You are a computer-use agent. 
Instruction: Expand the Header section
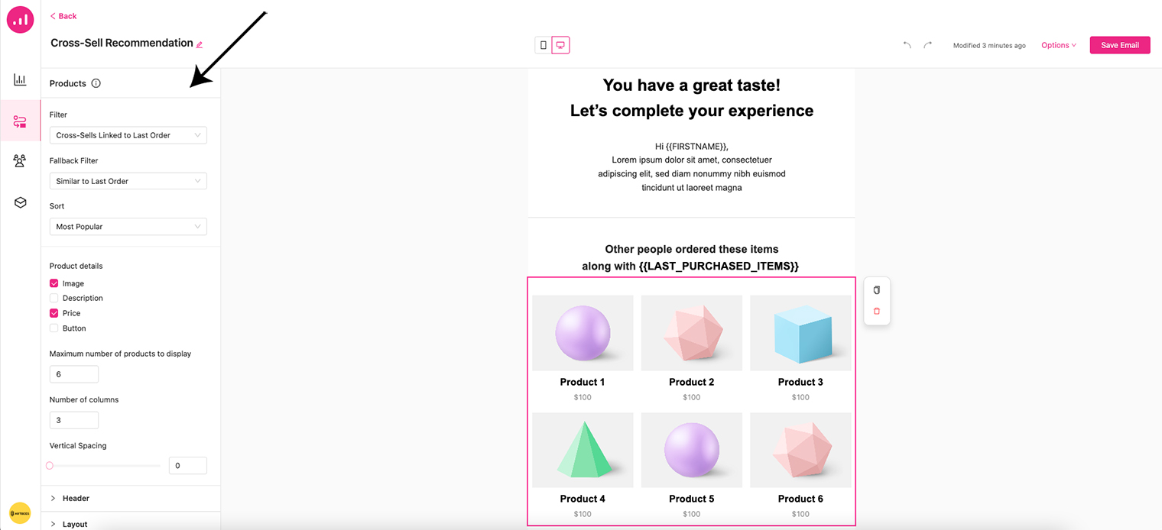[131, 498]
